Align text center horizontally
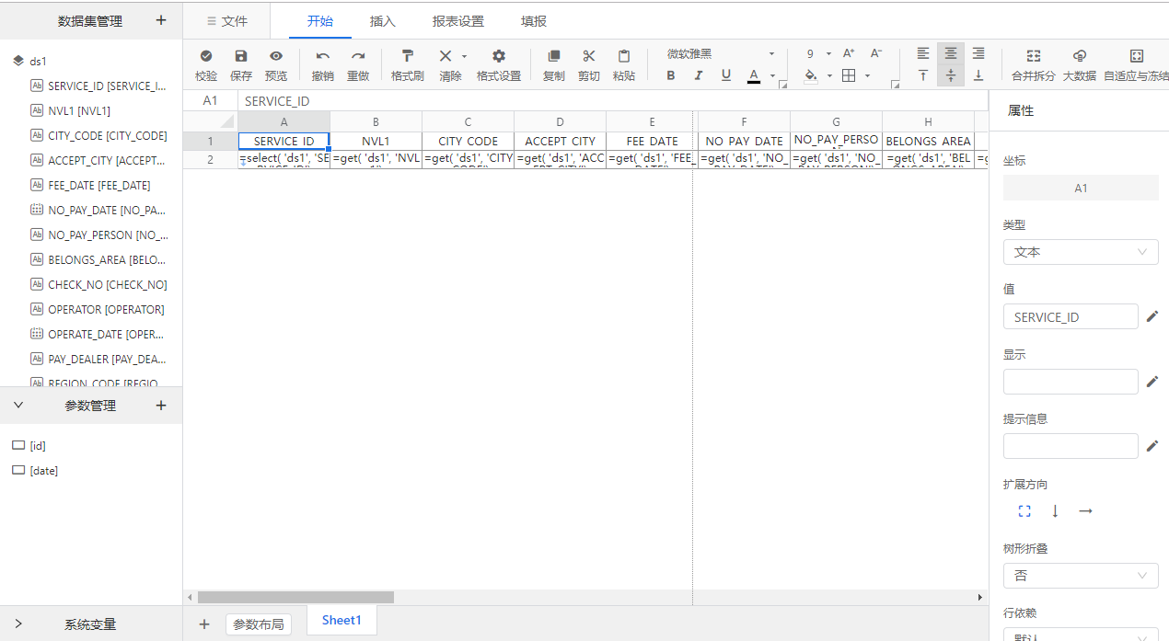This screenshot has height=641, width=1169. [x=951, y=53]
